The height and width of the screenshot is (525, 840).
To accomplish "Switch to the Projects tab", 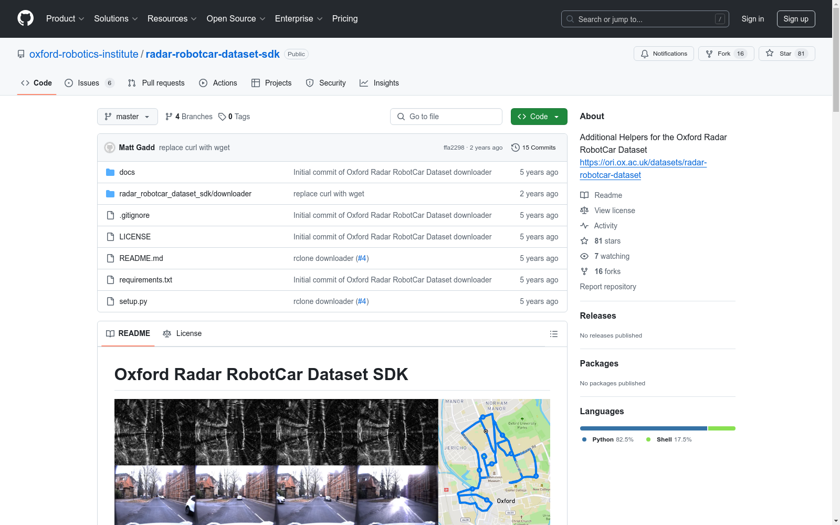I will click(271, 83).
